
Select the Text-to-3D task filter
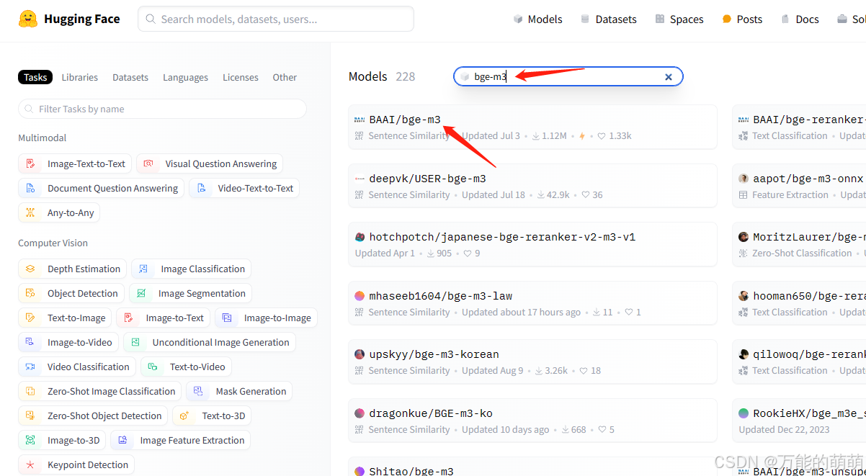click(212, 416)
